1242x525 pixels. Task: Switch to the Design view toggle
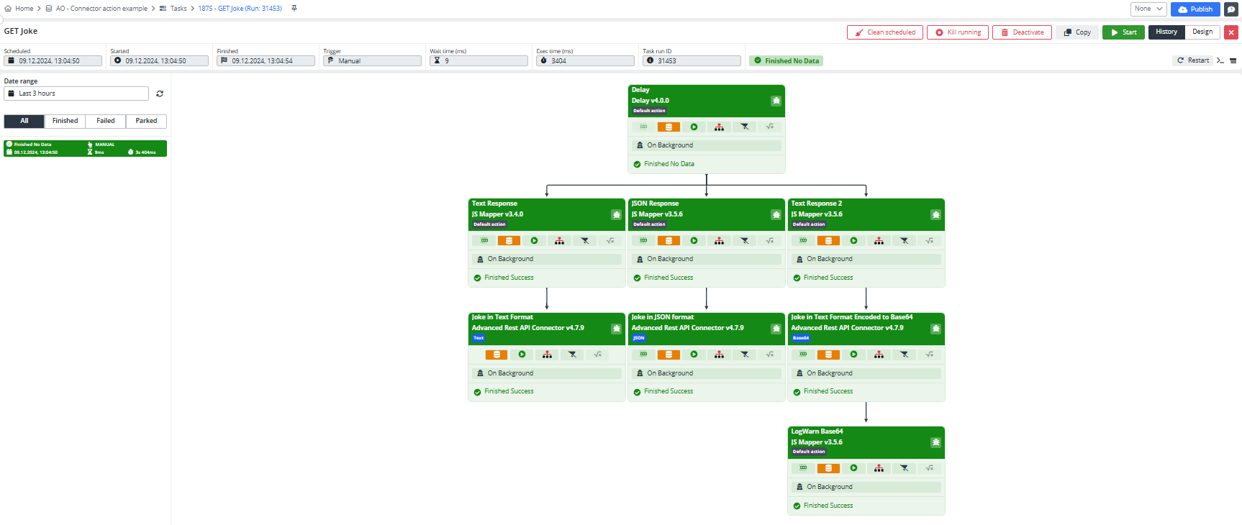tap(1202, 32)
